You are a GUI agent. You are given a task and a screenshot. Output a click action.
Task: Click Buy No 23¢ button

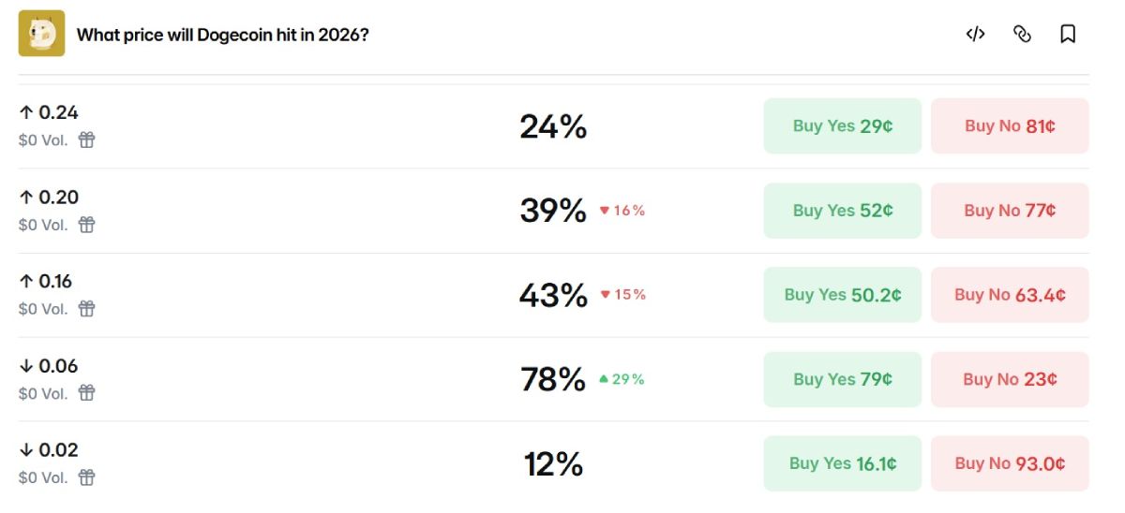coord(1010,379)
